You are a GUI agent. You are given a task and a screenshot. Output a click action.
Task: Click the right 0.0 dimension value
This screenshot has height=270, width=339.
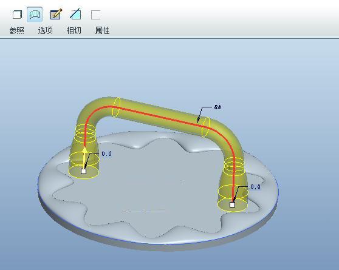click(255, 187)
